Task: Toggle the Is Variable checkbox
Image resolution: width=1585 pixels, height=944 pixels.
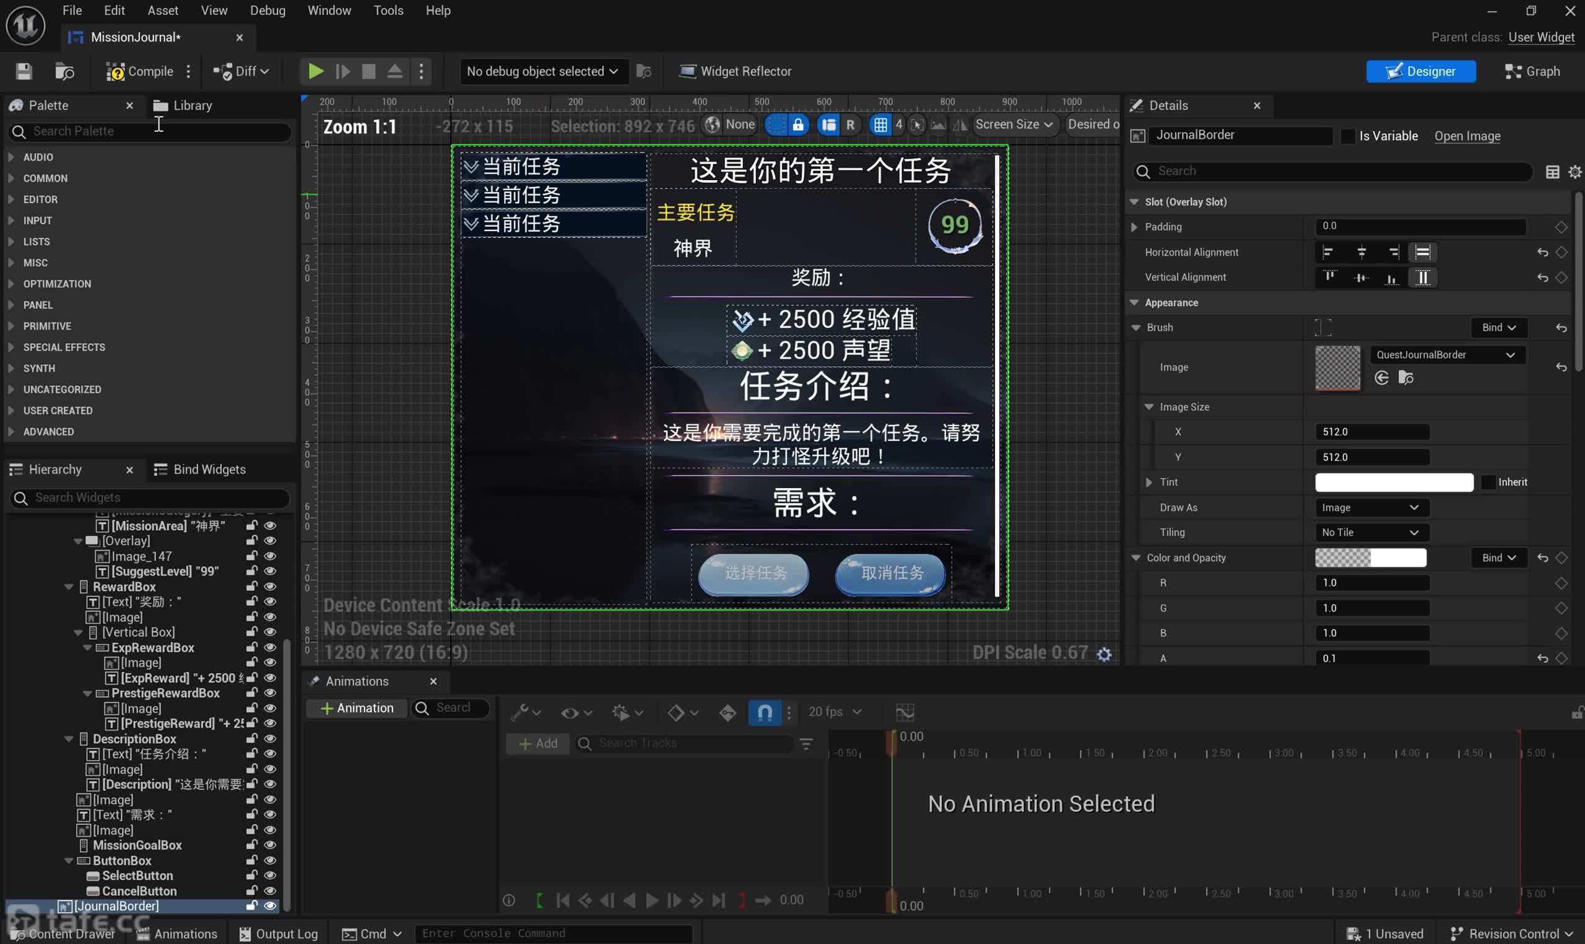Action: pos(1348,136)
